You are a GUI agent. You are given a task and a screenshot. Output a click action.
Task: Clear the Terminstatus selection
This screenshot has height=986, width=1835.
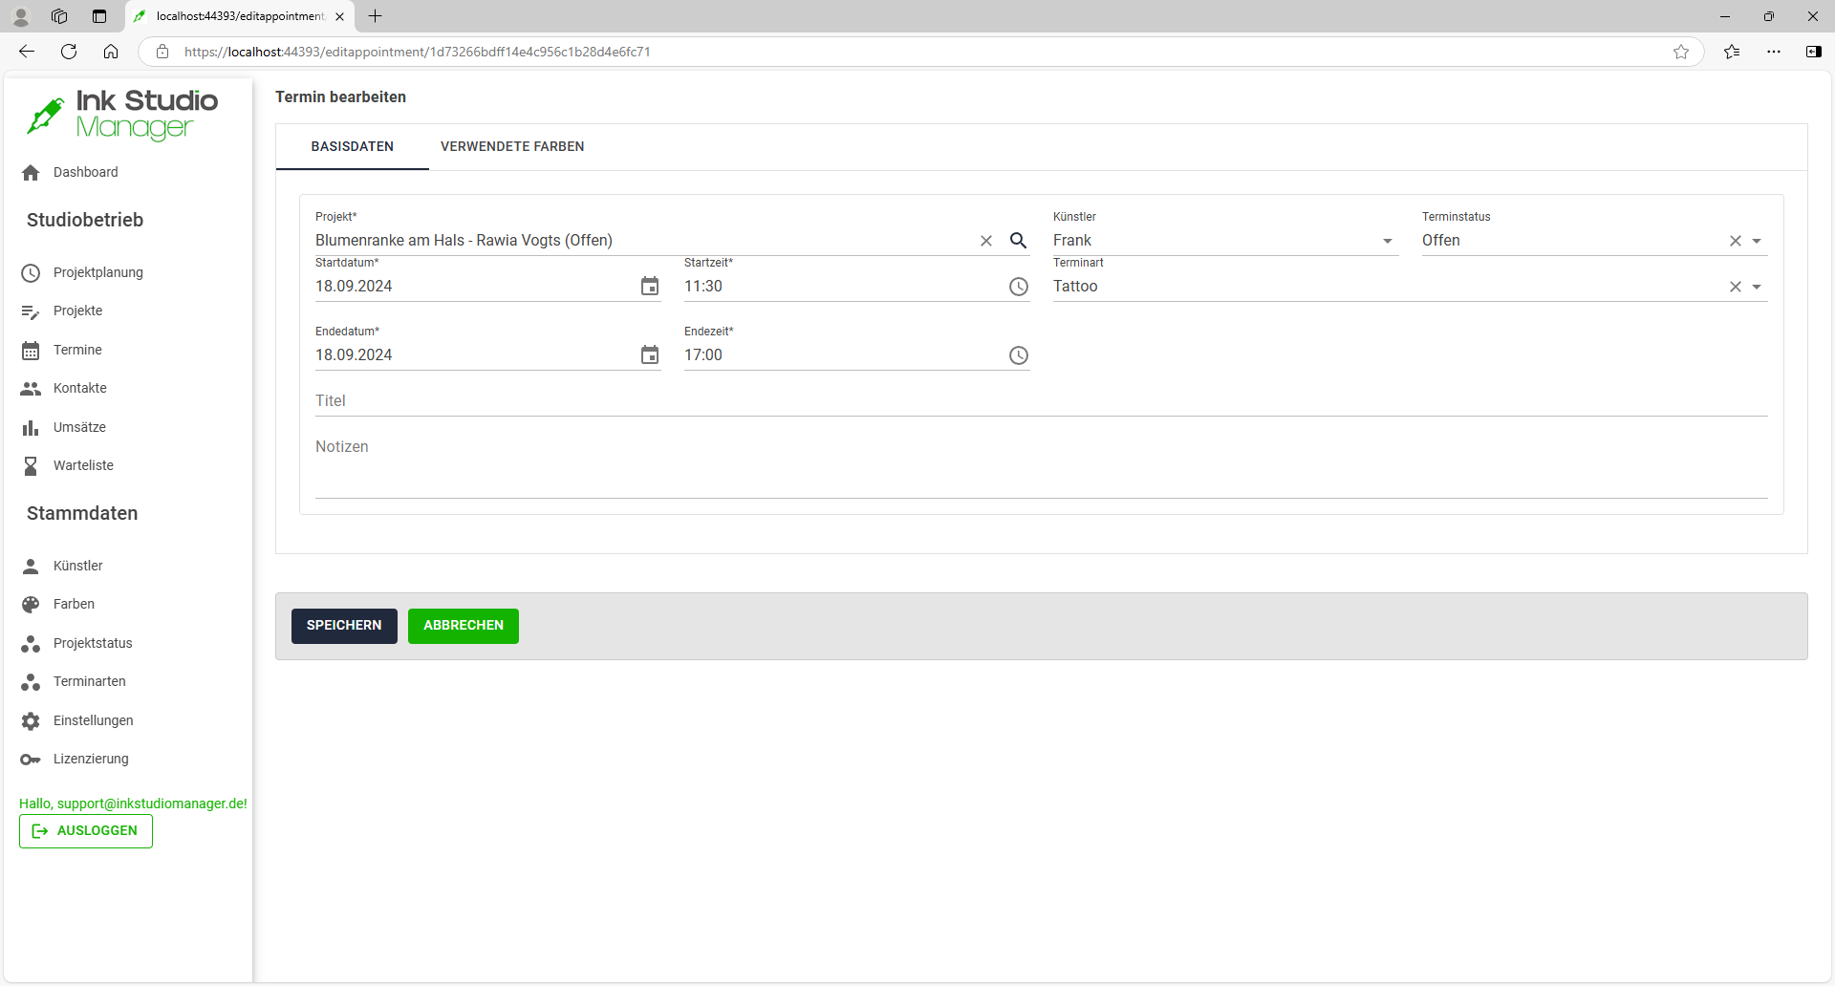pyautogui.click(x=1736, y=241)
